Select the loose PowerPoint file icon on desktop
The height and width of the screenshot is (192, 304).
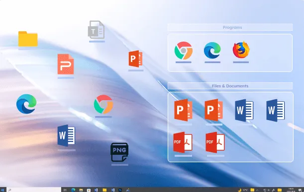click(135, 59)
